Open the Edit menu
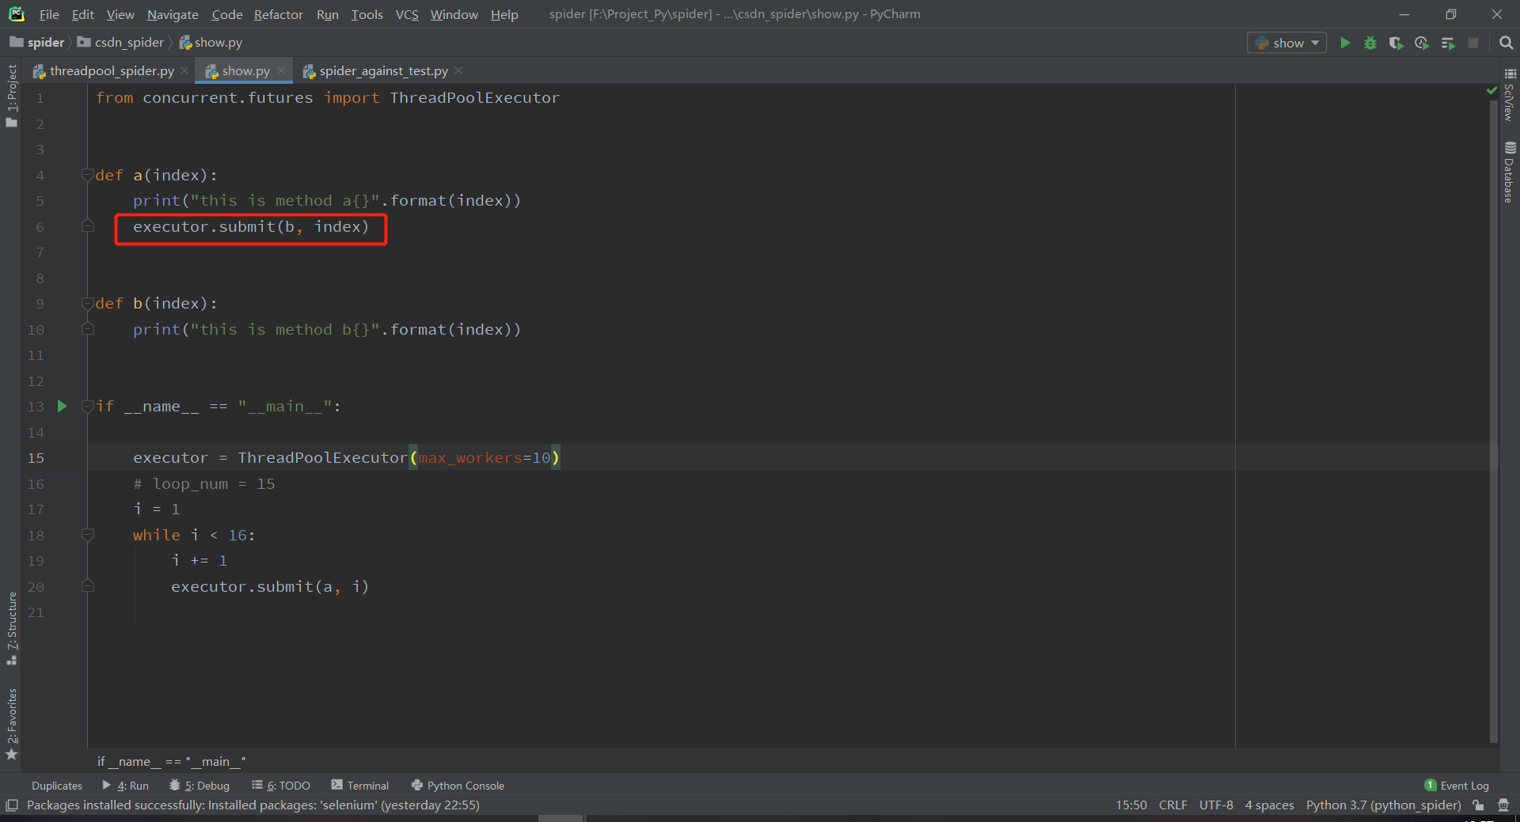 (82, 14)
